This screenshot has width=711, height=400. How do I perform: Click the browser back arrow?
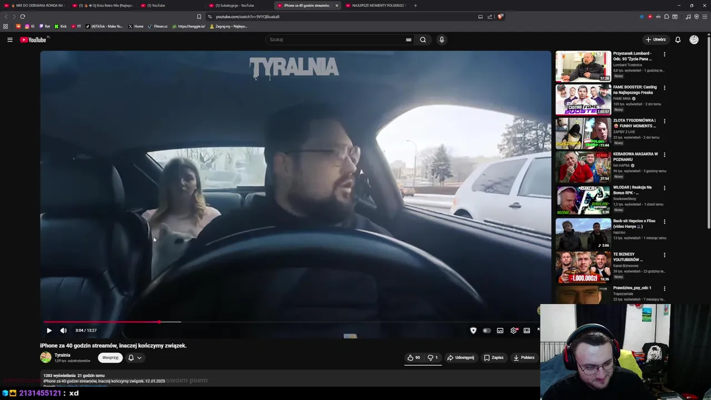tap(6, 17)
